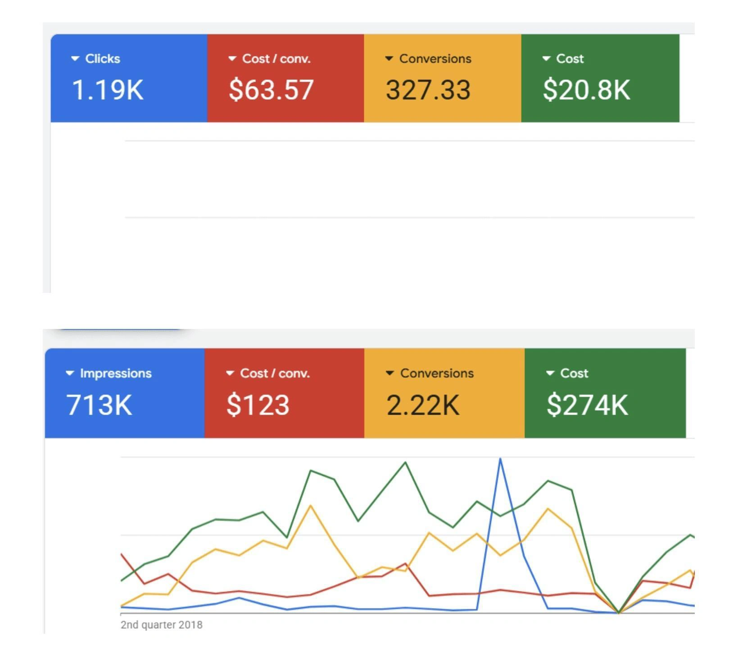The image size is (738, 667).
Task: Open the Clicks metric dropdown arrow
Action: point(75,59)
